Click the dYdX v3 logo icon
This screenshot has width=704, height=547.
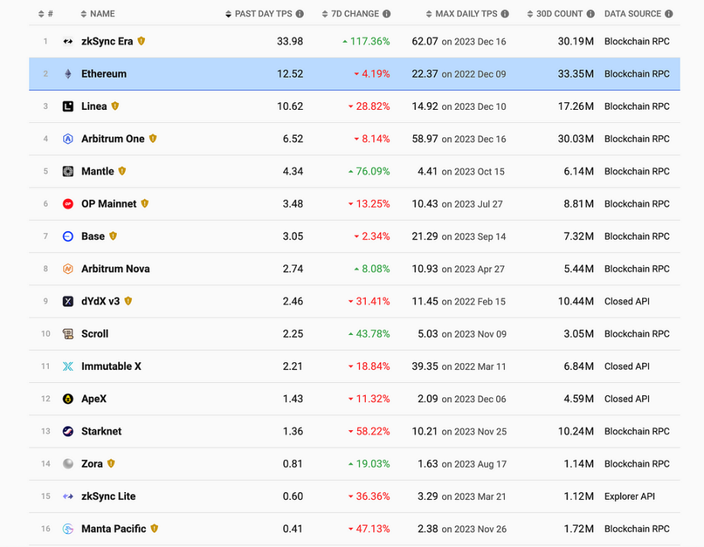68,301
